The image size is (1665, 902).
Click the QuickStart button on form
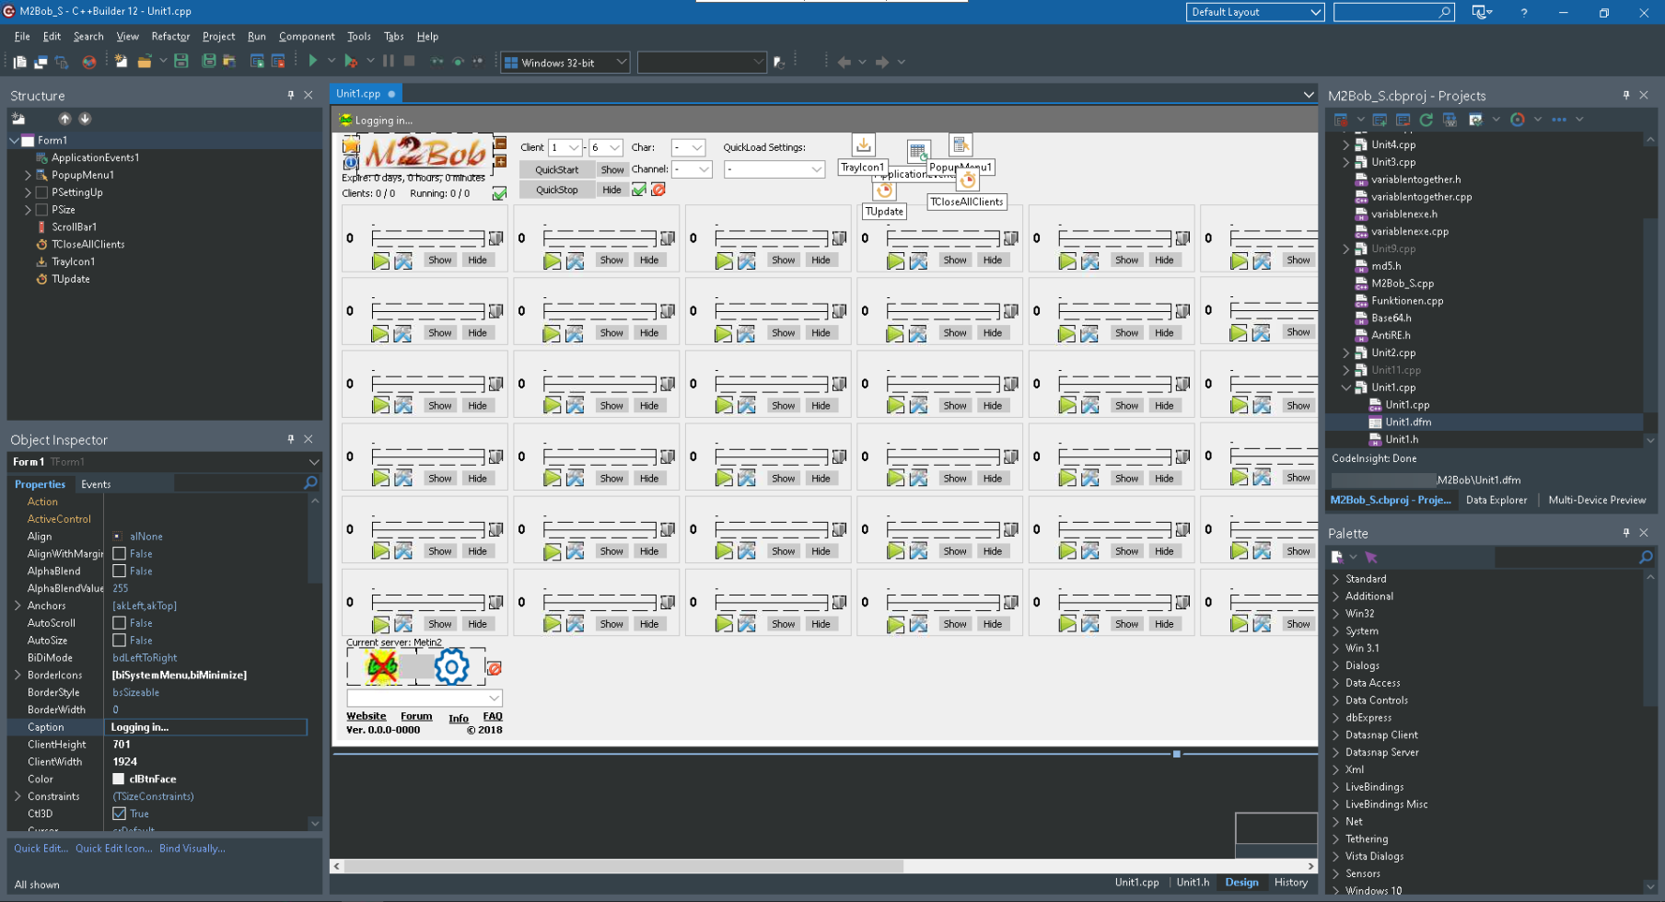click(x=557, y=169)
